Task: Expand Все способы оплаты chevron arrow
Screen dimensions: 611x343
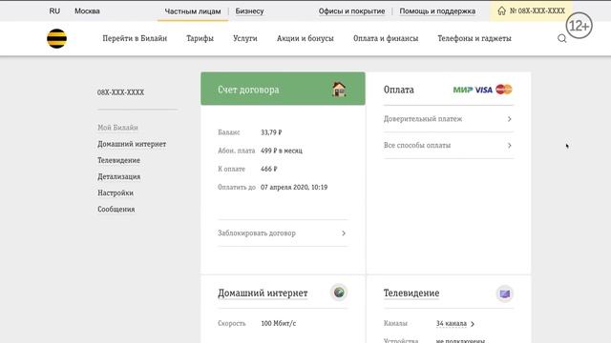Action: pos(509,146)
